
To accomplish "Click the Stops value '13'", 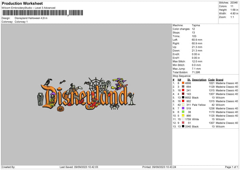I will click(193, 32).
